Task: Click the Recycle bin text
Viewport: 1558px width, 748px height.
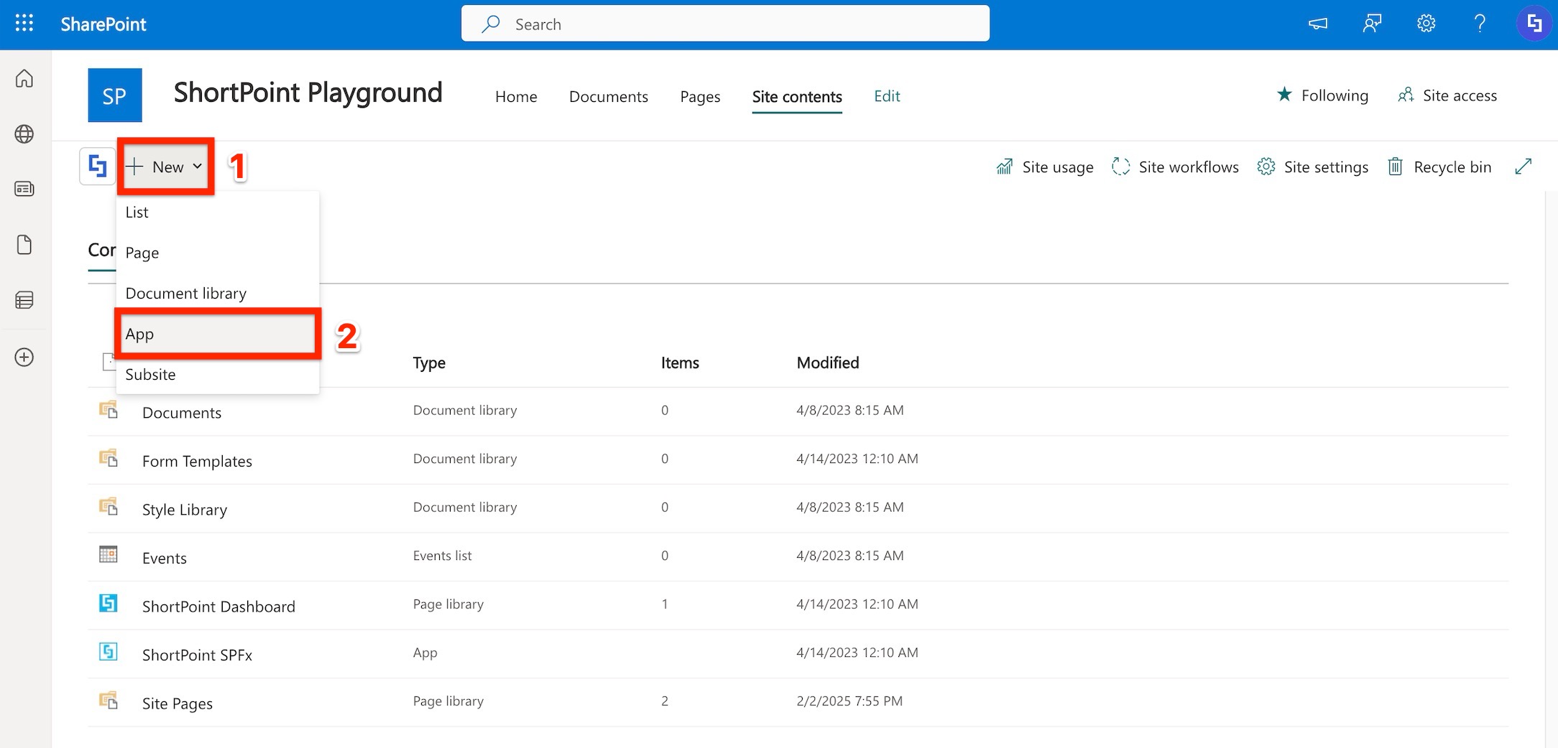Action: (1452, 167)
